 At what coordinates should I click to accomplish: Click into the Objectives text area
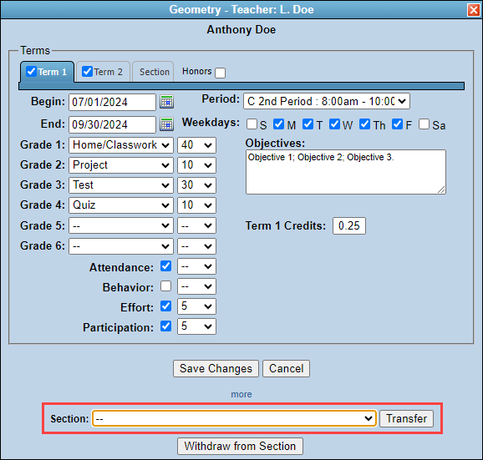coord(346,172)
